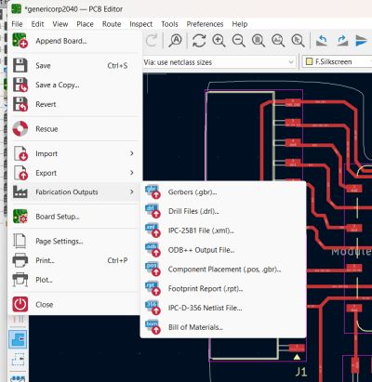Click the Save floppy disk icon

tap(20, 66)
